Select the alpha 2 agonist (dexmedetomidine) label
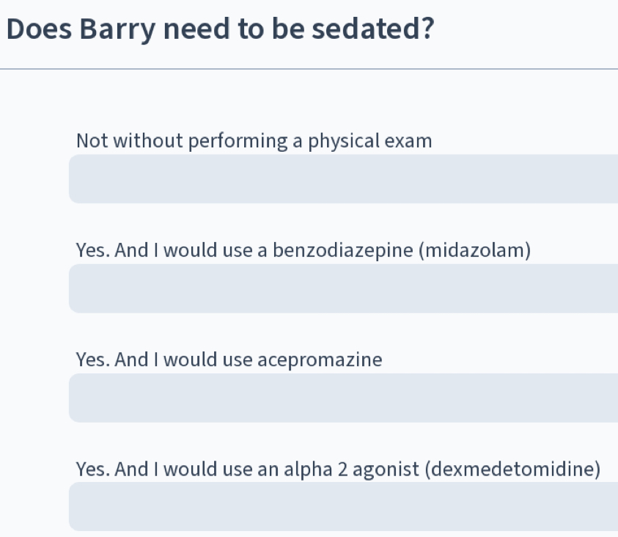This screenshot has height=537, width=618. (x=338, y=469)
